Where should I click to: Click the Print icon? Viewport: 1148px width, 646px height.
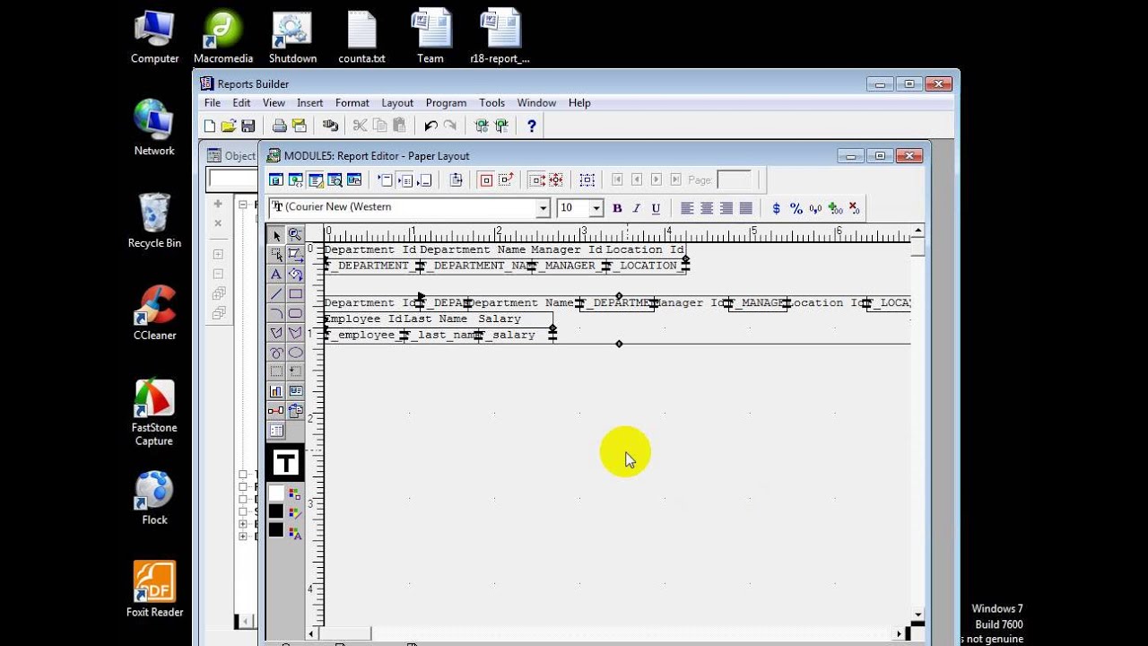pyautogui.click(x=280, y=127)
